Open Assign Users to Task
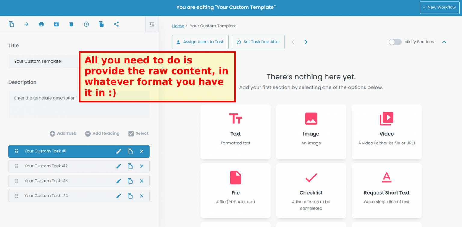The height and width of the screenshot is (227, 462). click(200, 42)
